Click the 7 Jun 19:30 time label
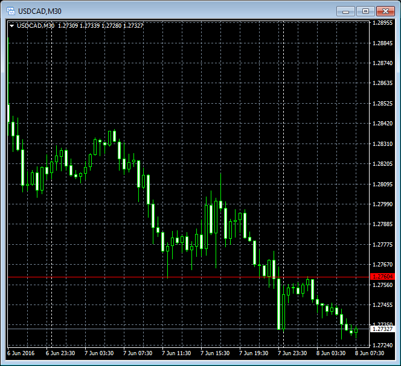This screenshot has width=401, height=366. tap(254, 353)
